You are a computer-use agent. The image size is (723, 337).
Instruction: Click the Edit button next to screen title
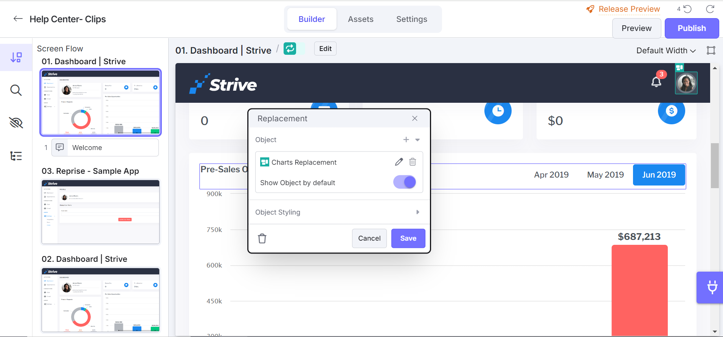click(325, 49)
